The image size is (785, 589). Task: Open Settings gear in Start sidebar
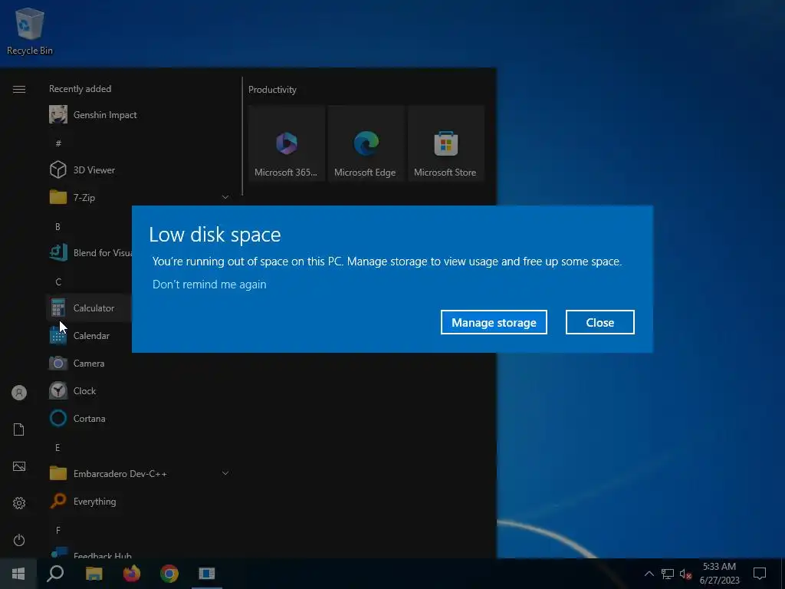point(19,503)
